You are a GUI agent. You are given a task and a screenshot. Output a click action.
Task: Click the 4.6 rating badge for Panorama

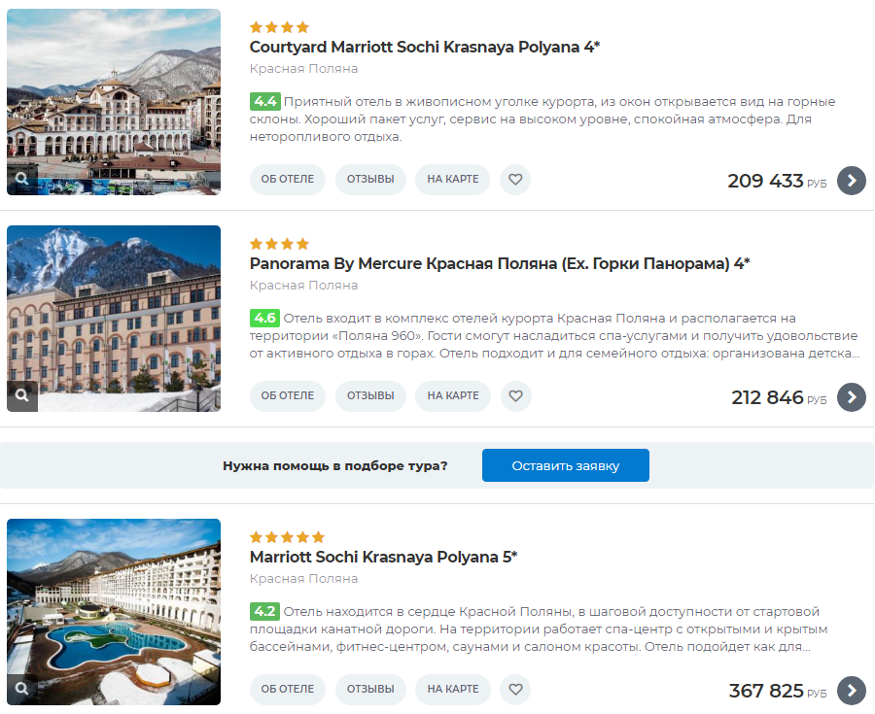[x=264, y=318]
